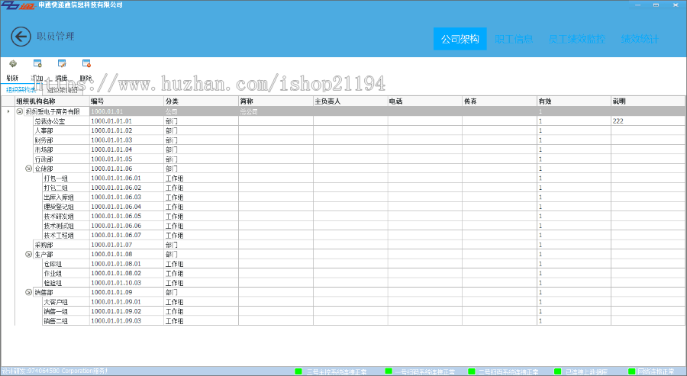Collapse the root company node

pyautogui.click(x=19, y=111)
